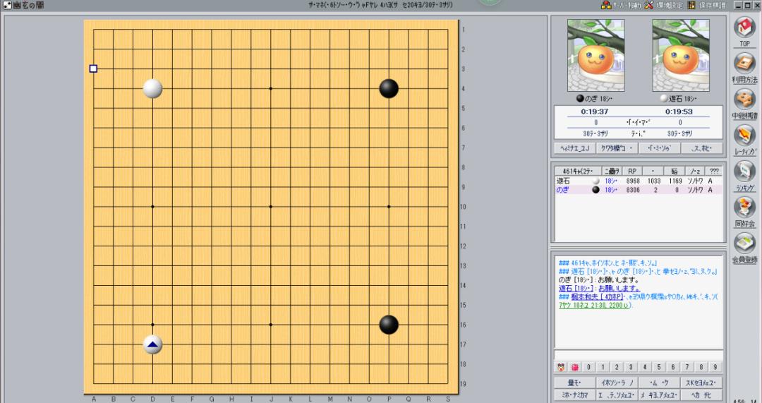The width and height of the screenshot is (762, 403).
Task: Select のぎ row in player table
Action: point(638,190)
